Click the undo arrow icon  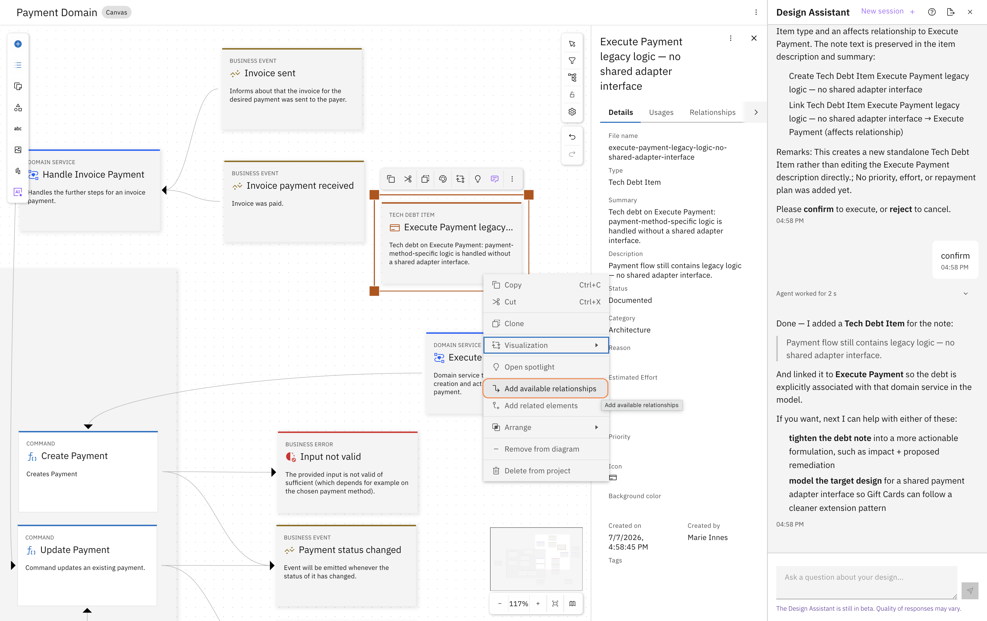coord(572,137)
